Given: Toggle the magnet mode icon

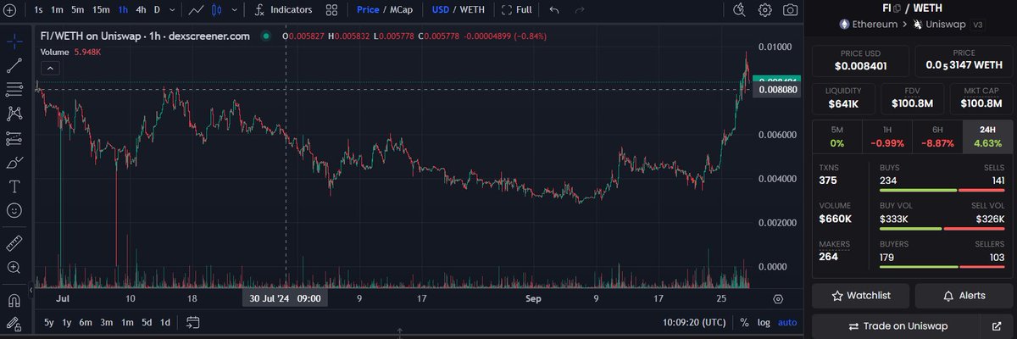Looking at the screenshot, I should [14, 300].
